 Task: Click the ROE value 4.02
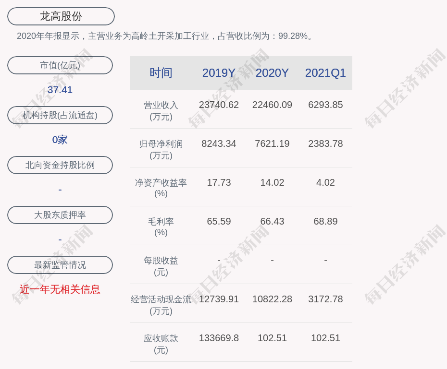[325, 182]
